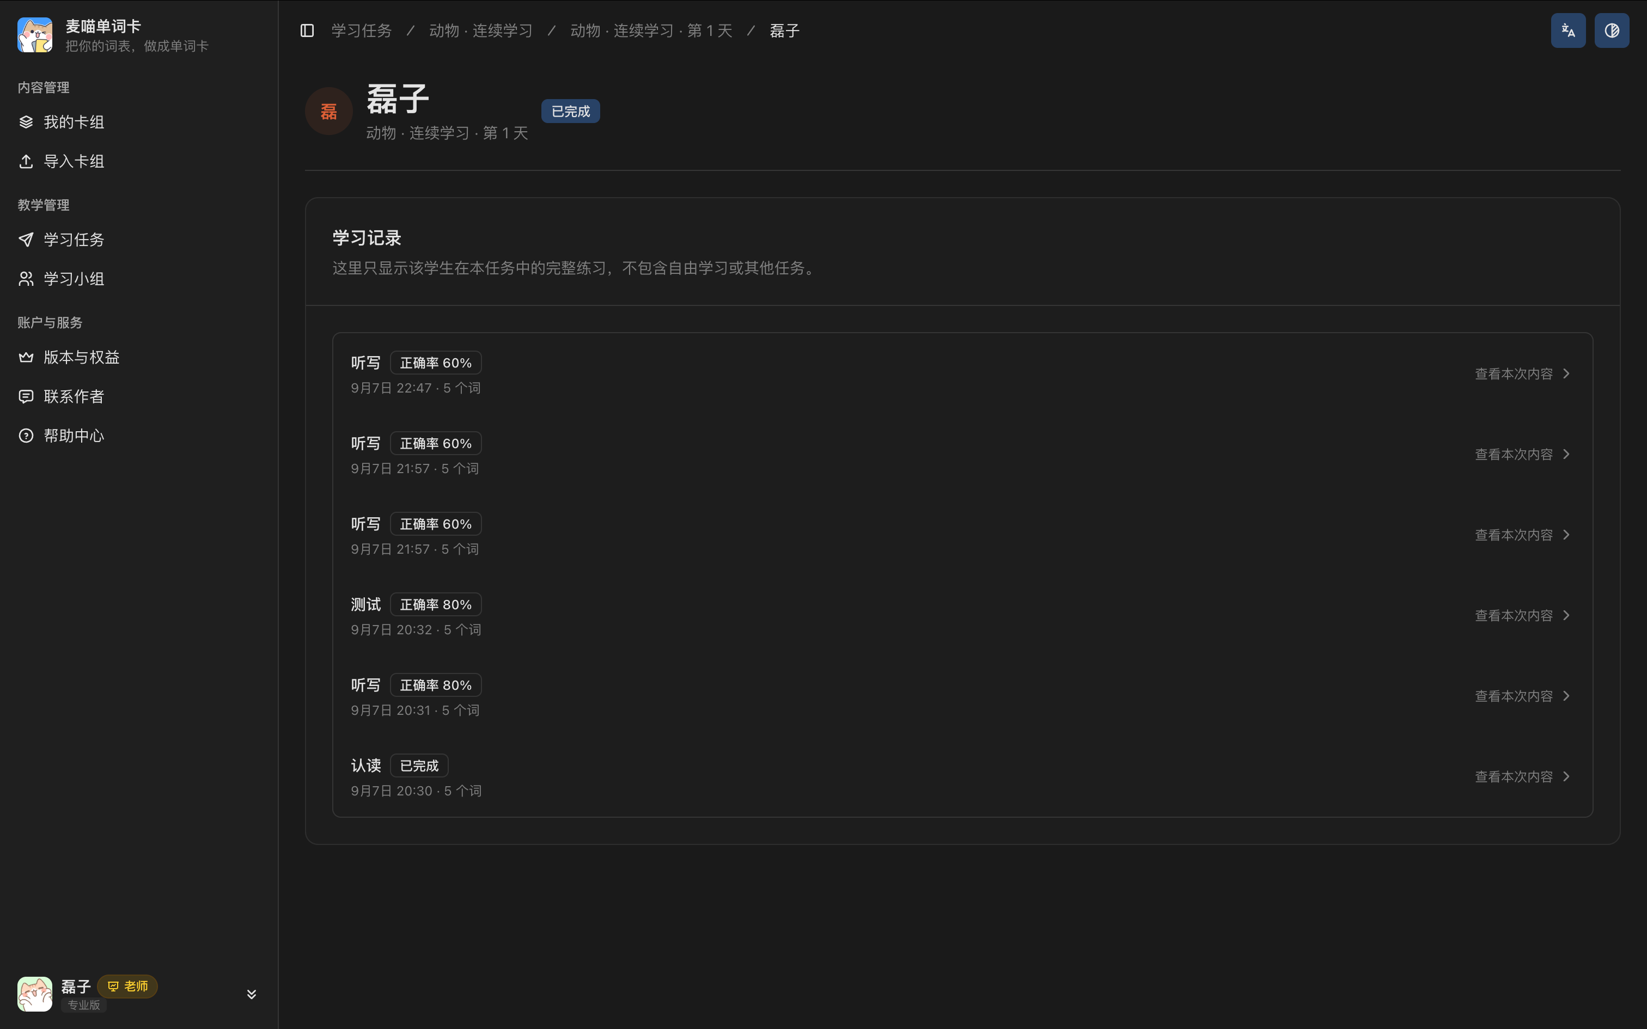
Task: Click the user cat avatar at bottom
Action: [35, 994]
